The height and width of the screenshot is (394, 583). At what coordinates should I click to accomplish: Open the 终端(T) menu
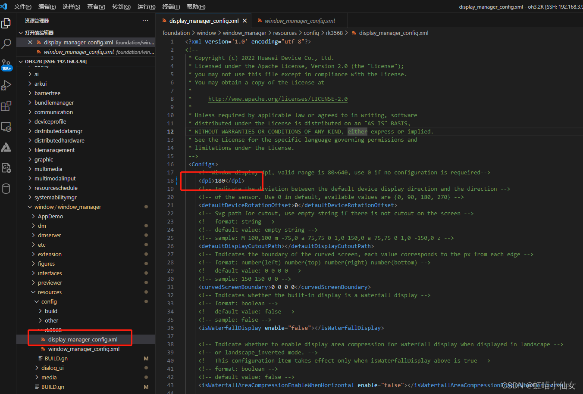coord(171,6)
